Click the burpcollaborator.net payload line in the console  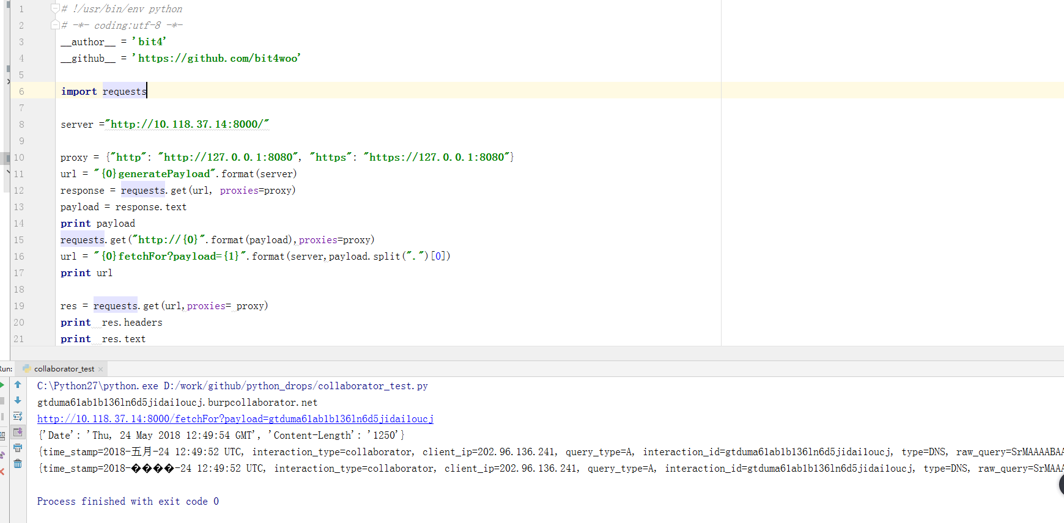click(x=177, y=403)
